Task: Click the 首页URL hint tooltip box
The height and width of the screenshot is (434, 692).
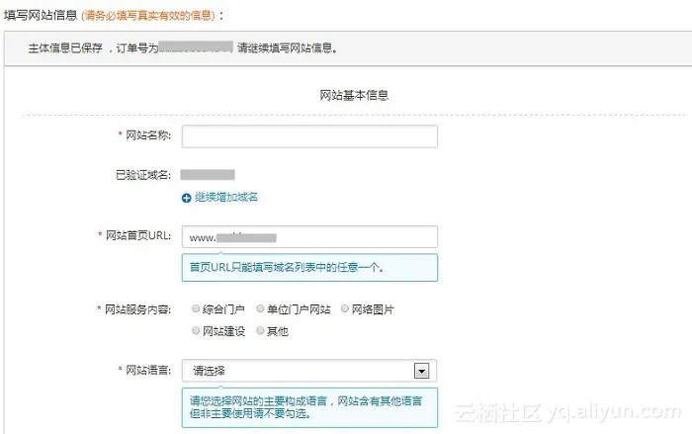Action: pyautogui.click(x=309, y=267)
